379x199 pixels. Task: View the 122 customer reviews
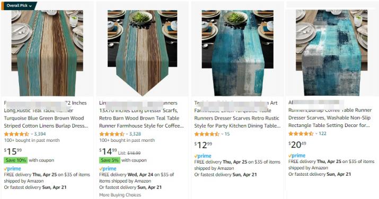(x=322, y=133)
